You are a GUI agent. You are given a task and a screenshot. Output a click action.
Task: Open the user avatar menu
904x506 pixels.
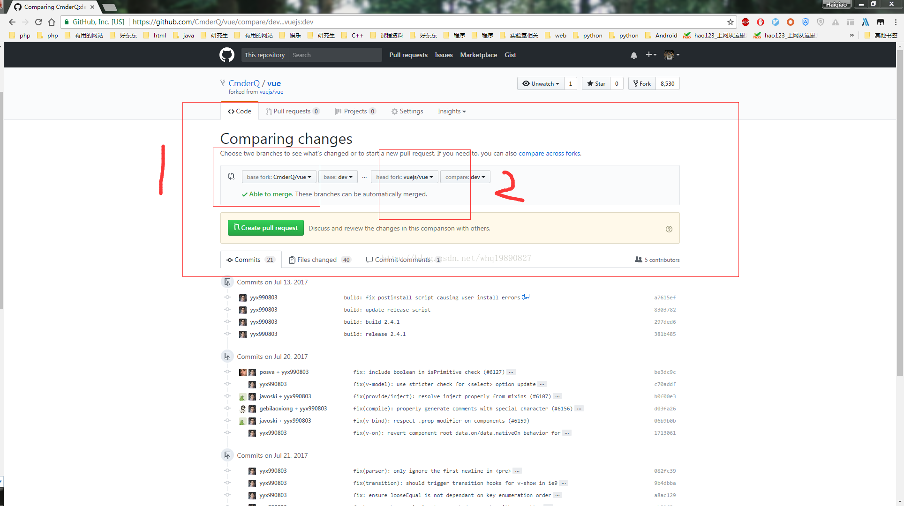point(672,55)
